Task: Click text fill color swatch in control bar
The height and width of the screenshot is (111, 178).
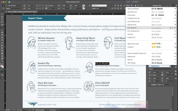Action: tap(83, 6)
